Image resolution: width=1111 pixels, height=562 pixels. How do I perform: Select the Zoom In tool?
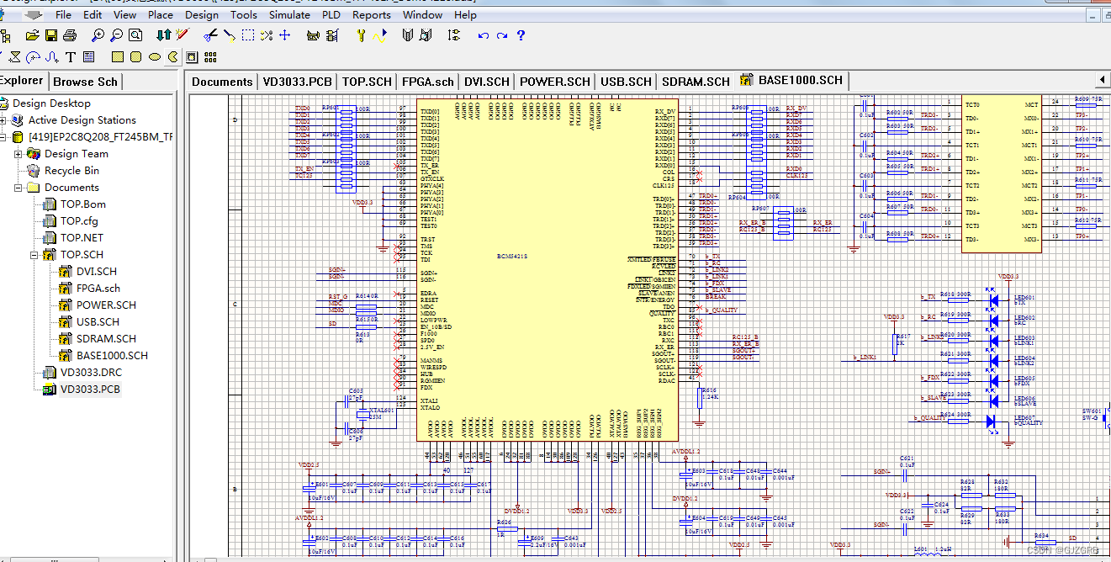click(x=98, y=35)
